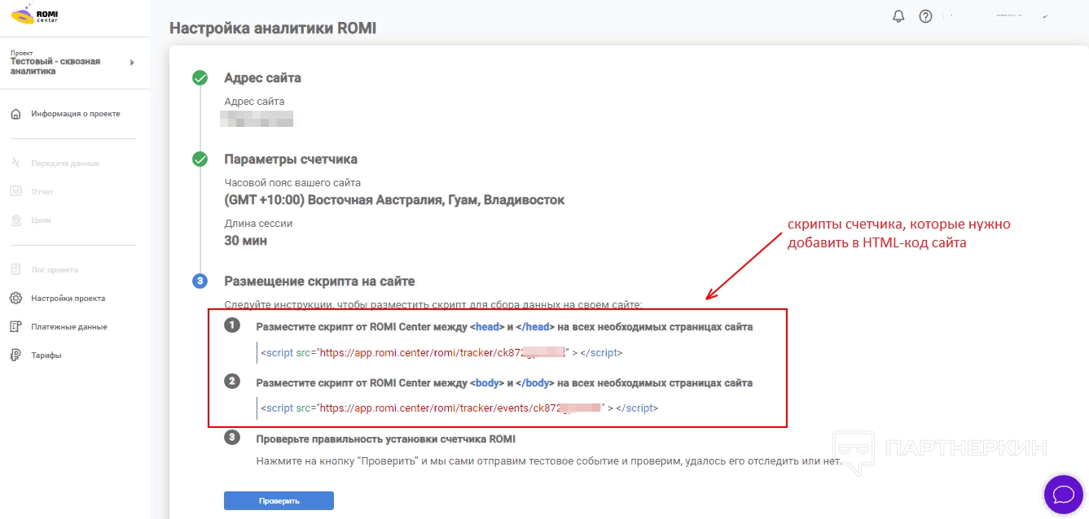Click the ROMI Center logo
The width and height of the screenshot is (1089, 519).
(x=33, y=14)
